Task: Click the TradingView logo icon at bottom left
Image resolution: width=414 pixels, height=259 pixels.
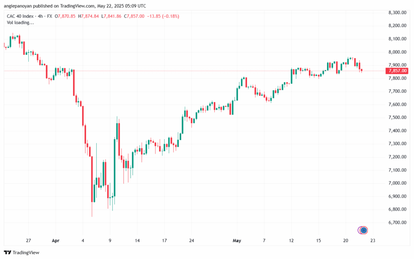Action: tap(8, 253)
